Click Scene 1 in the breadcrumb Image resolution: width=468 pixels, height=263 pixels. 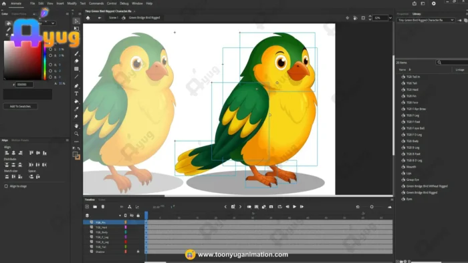pos(114,18)
